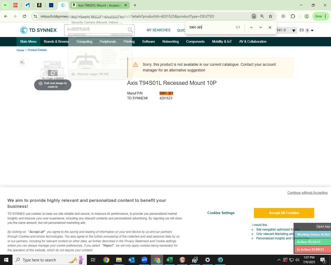The height and width of the screenshot is (265, 331).
Task: Close the find bar
Action: [x=270, y=27]
